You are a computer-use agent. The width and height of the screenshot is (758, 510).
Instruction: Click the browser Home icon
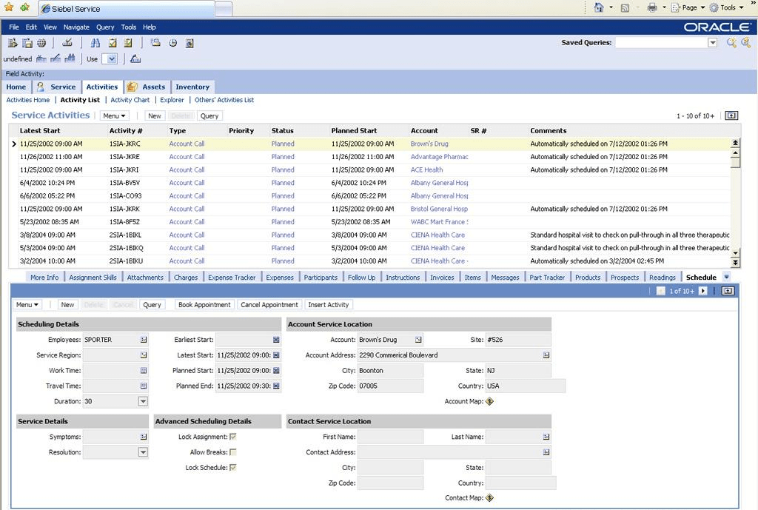598,7
